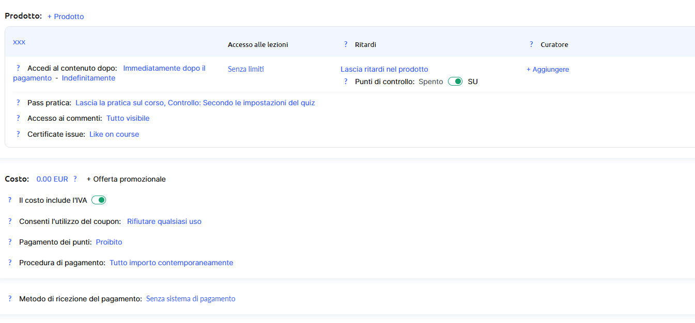This screenshot has height=323, width=695.
Task: Click Senza sistema di pagamento option
Action: point(190,299)
